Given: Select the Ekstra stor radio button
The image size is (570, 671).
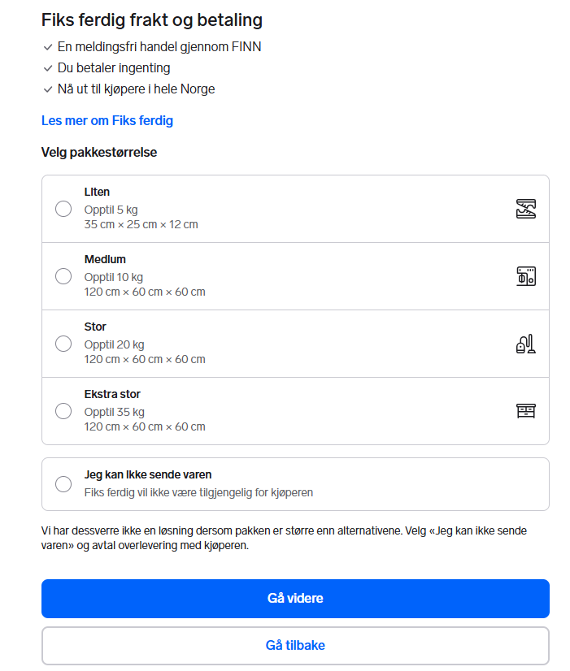Looking at the screenshot, I should [63, 411].
